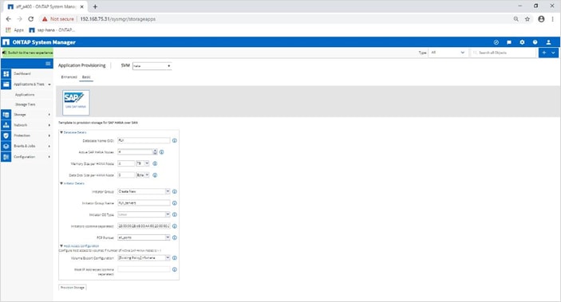The image size is (561, 302).
Task: Open the settings gear in ONTAP header
Action: 522,42
